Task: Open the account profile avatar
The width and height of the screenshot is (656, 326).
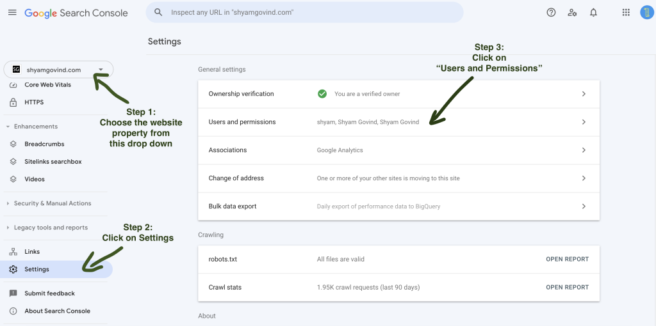Action: coord(647,13)
